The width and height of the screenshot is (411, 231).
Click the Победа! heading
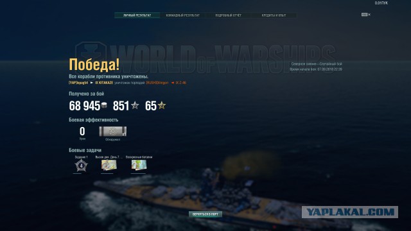click(x=94, y=64)
